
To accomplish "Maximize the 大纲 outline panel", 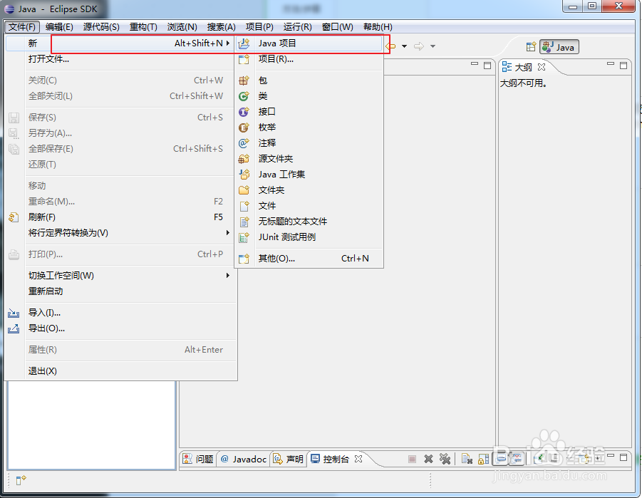I will (x=623, y=66).
